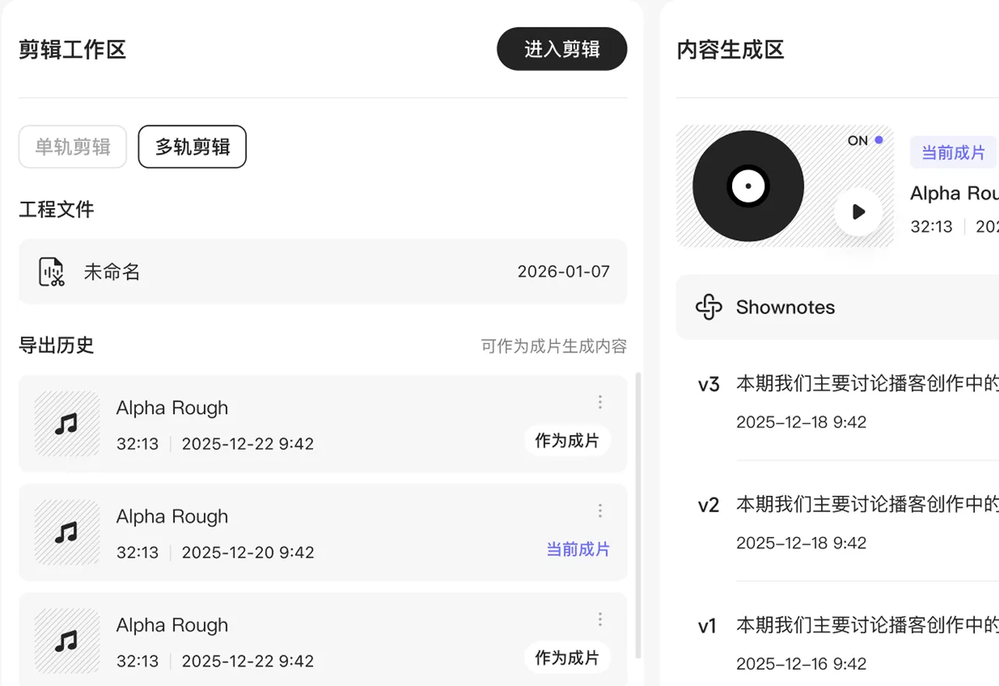
Task: Click the 进入剪辑 button
Action: [x=562, y=49]
